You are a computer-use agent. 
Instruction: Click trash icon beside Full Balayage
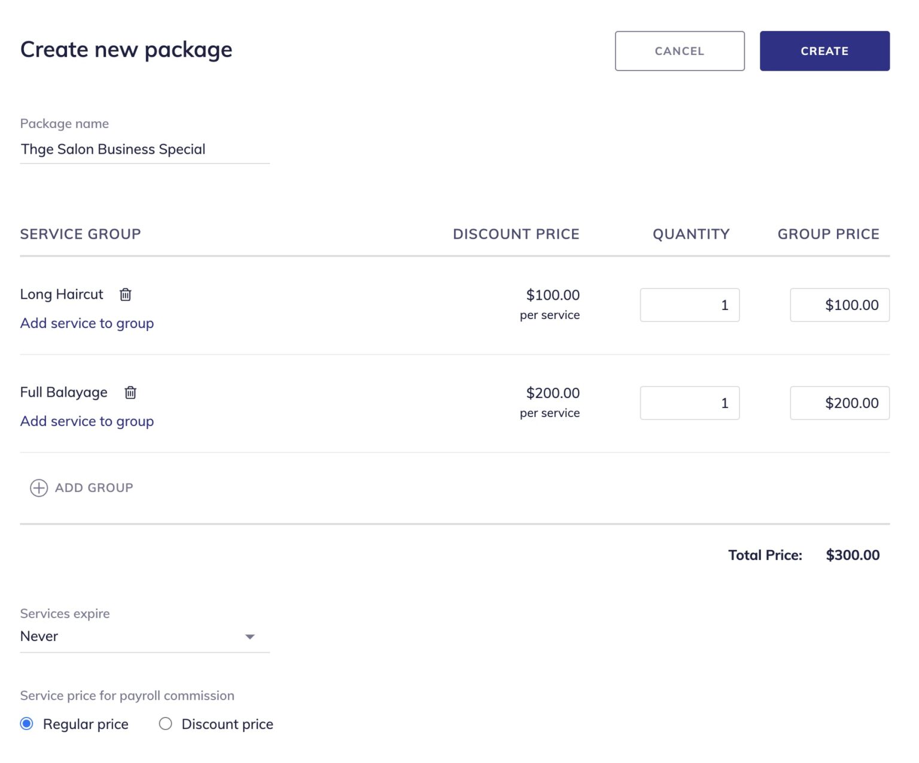pos(130,393)
